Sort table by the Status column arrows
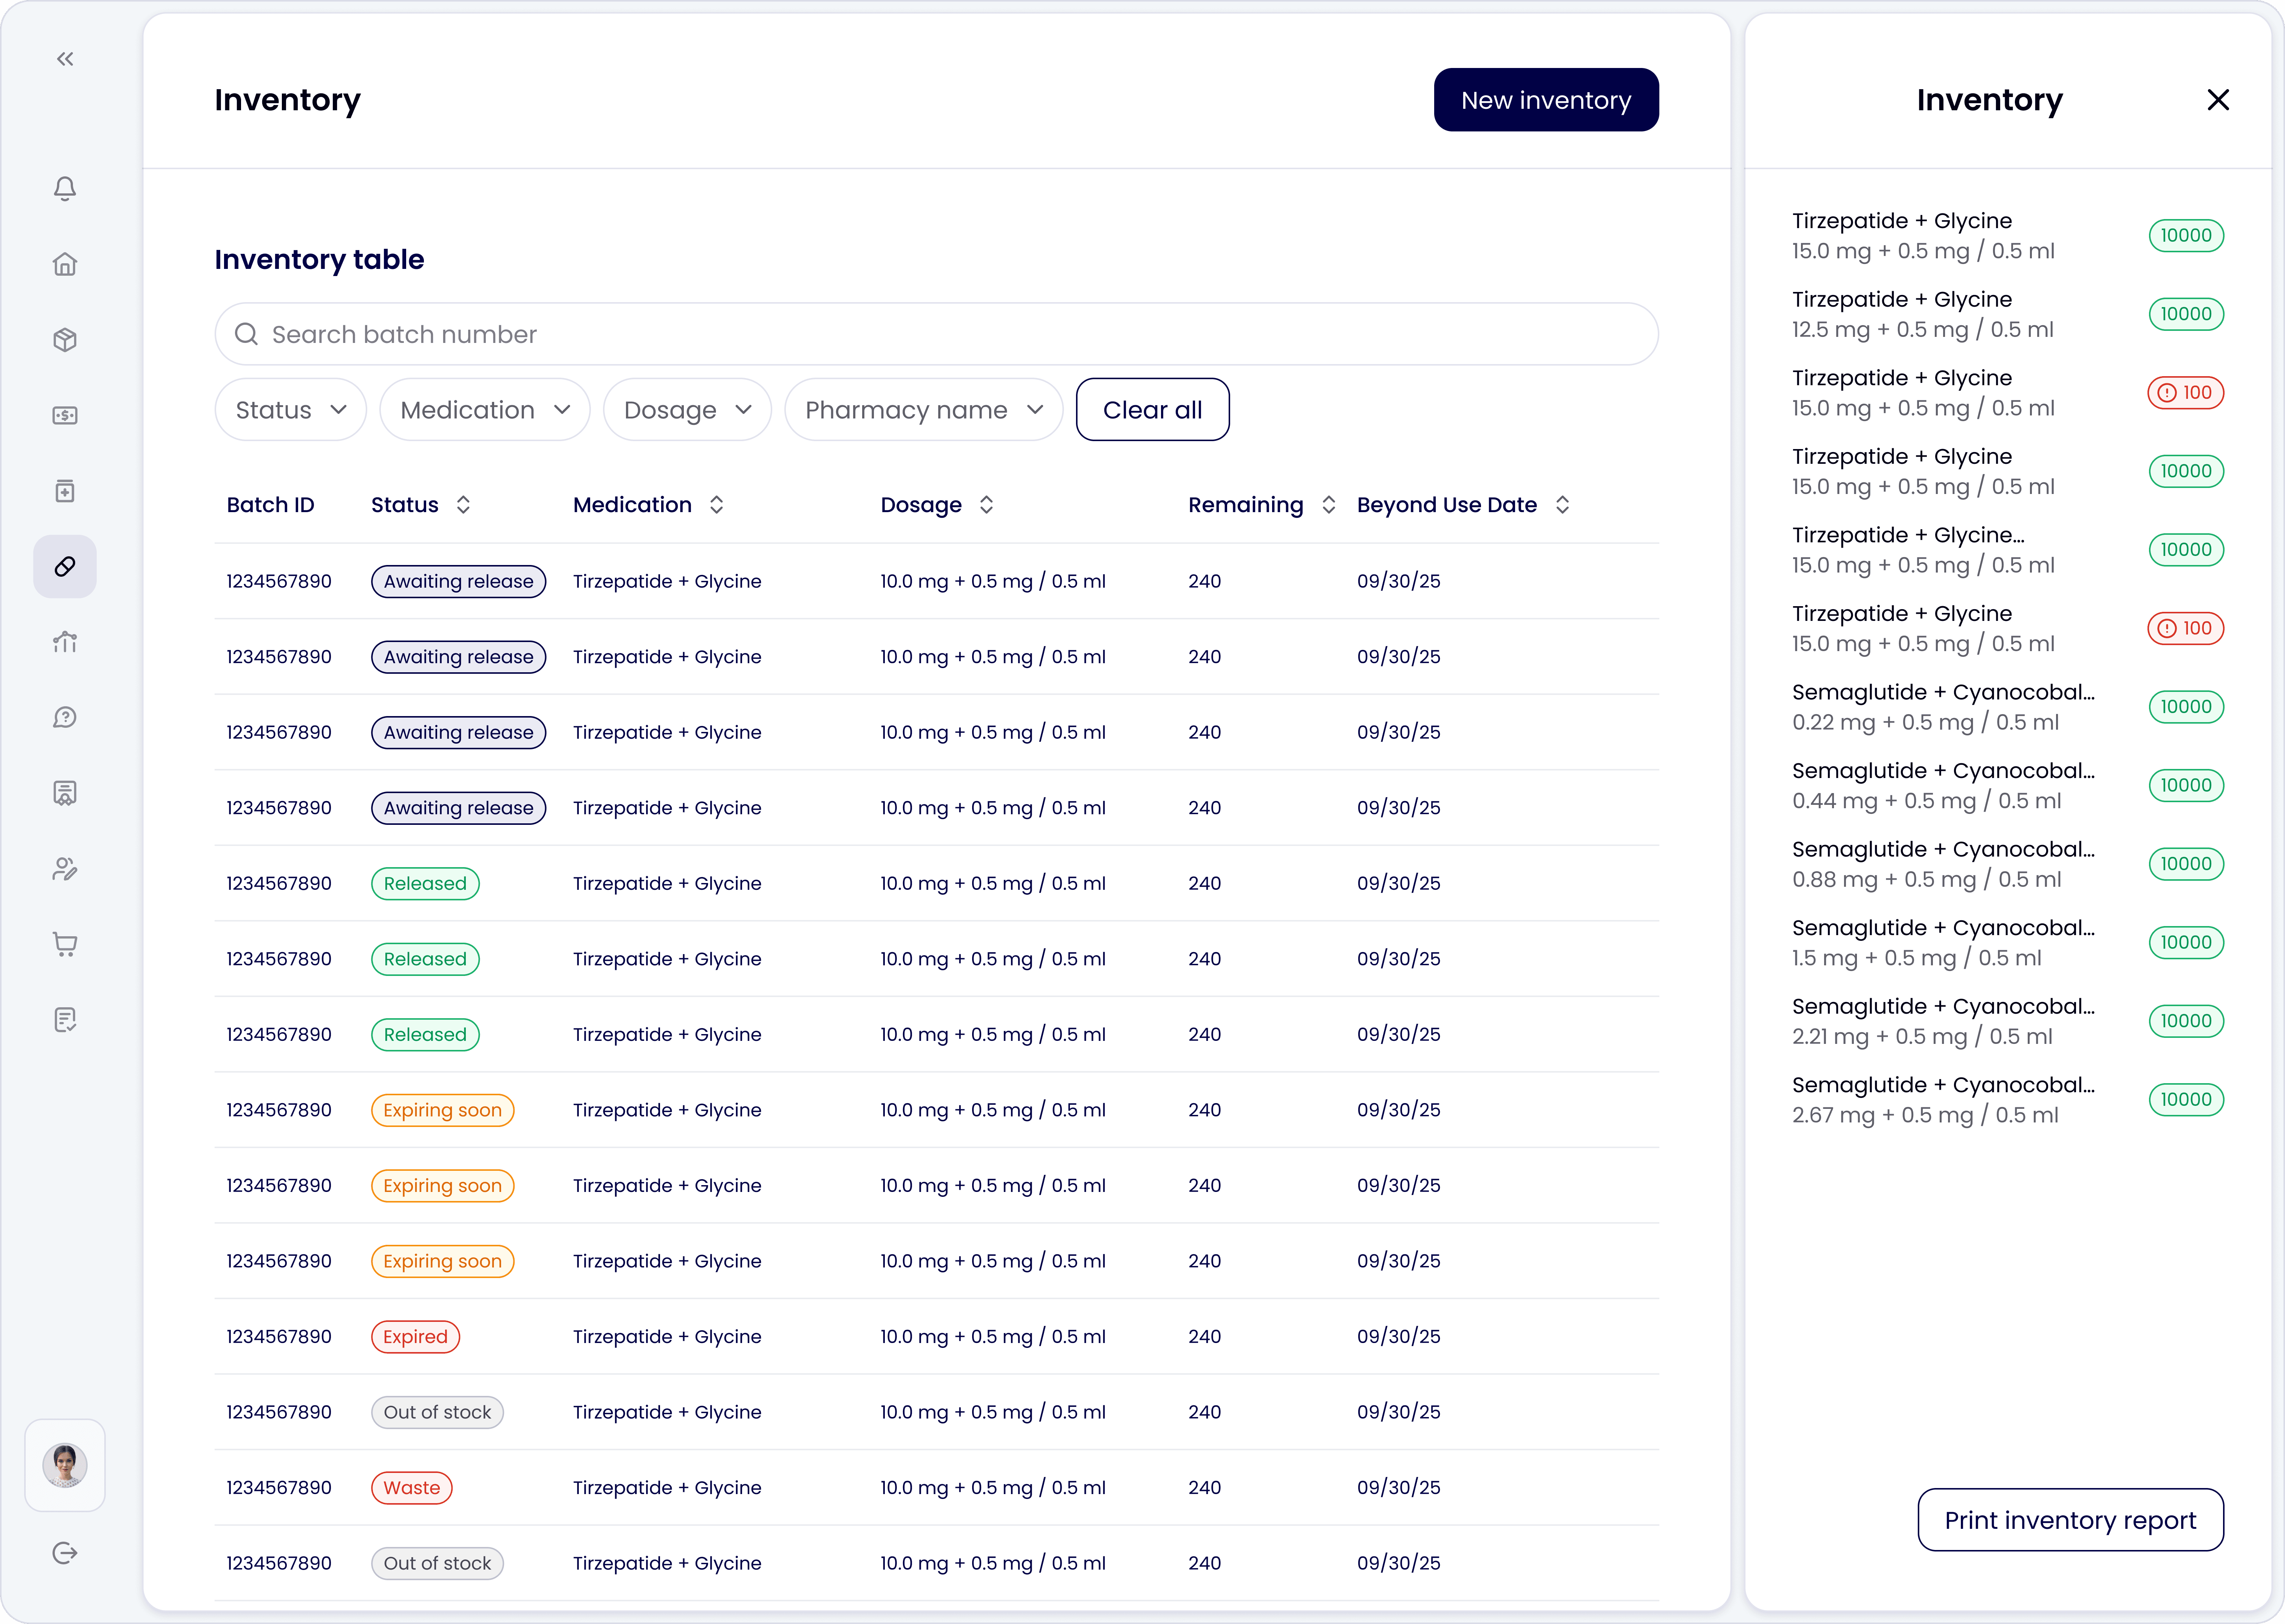This screenshot has width=2285, height=1624. click(x=463, y=505)
